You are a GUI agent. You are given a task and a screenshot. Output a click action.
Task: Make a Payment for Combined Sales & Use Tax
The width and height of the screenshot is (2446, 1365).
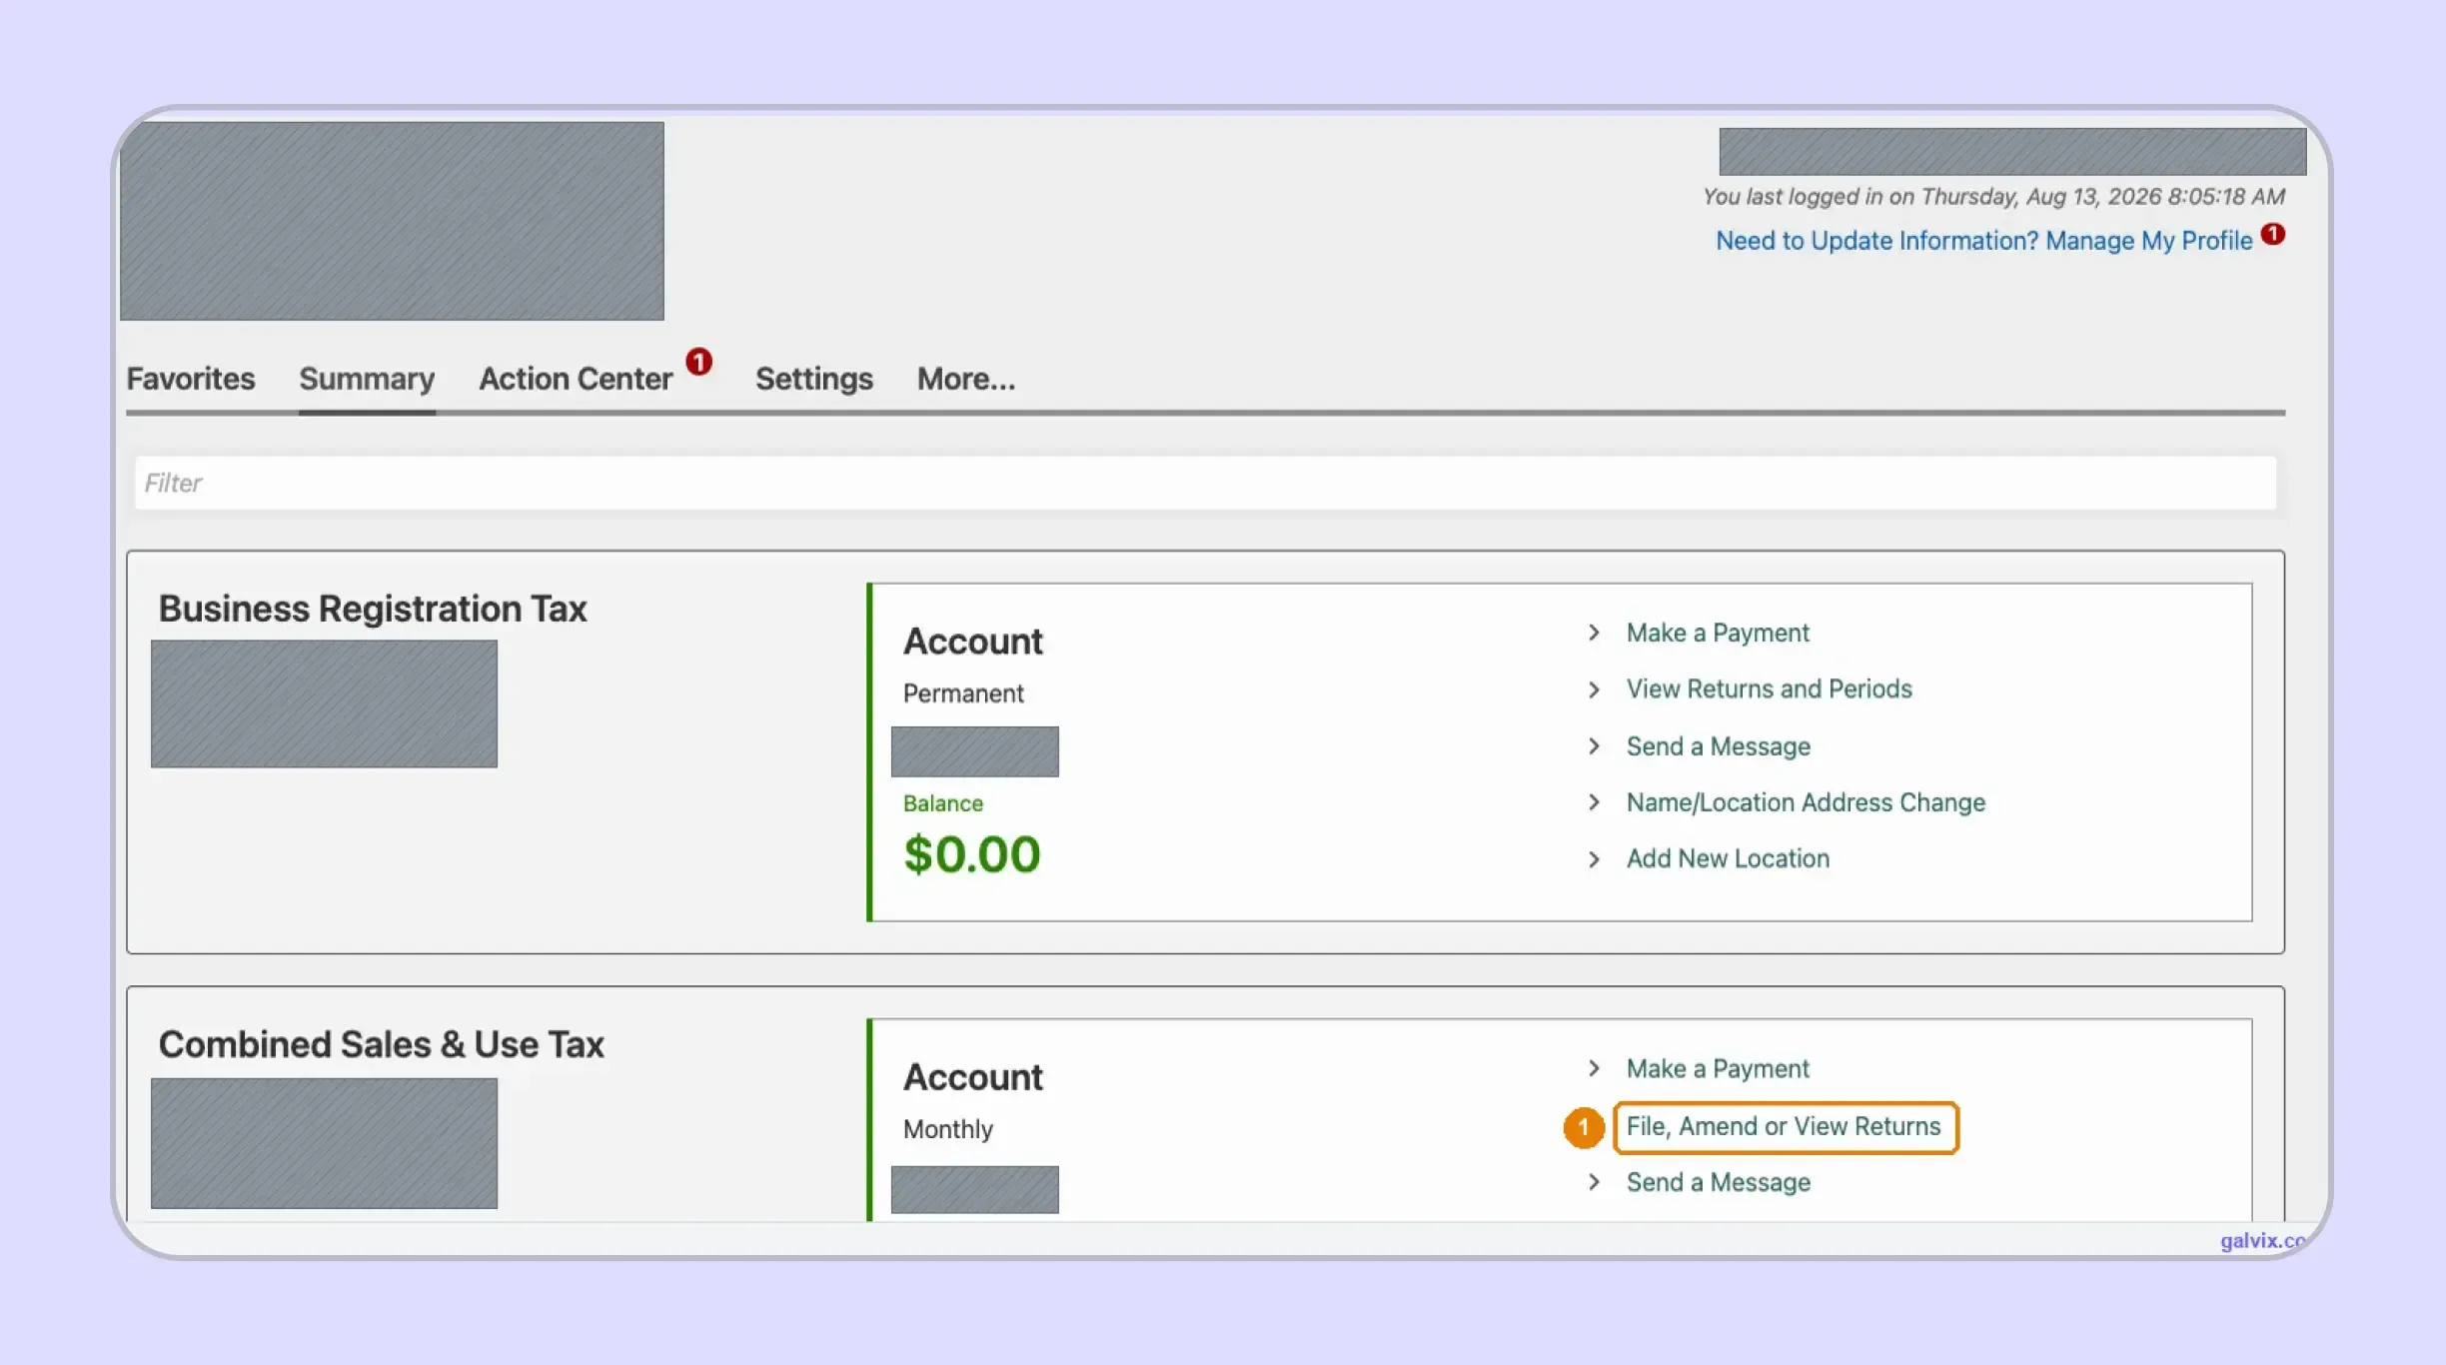pyautogui.click(x=1718, y=1068)
